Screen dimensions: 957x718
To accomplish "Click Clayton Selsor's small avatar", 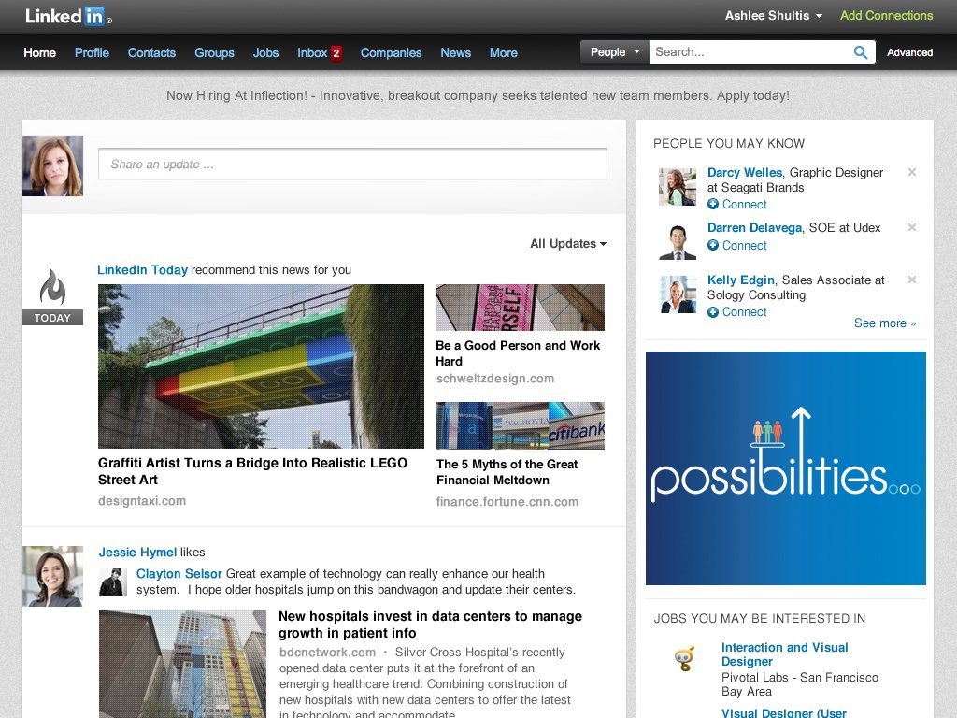I will click(113, 582).
